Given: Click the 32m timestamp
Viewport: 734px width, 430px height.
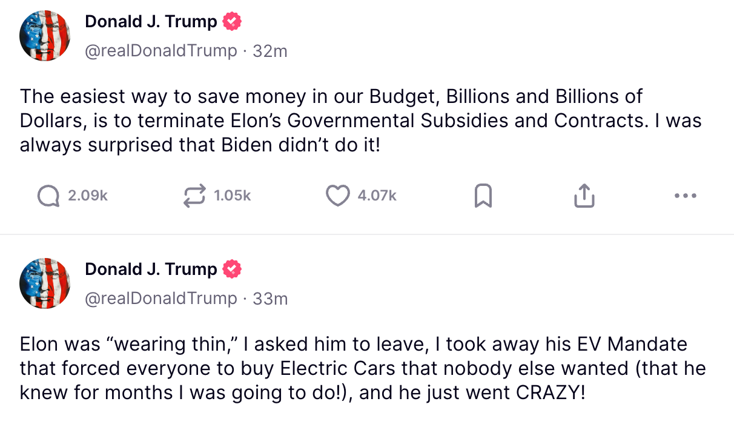Looking at the screenshot, I should click(x=270, y=51).
